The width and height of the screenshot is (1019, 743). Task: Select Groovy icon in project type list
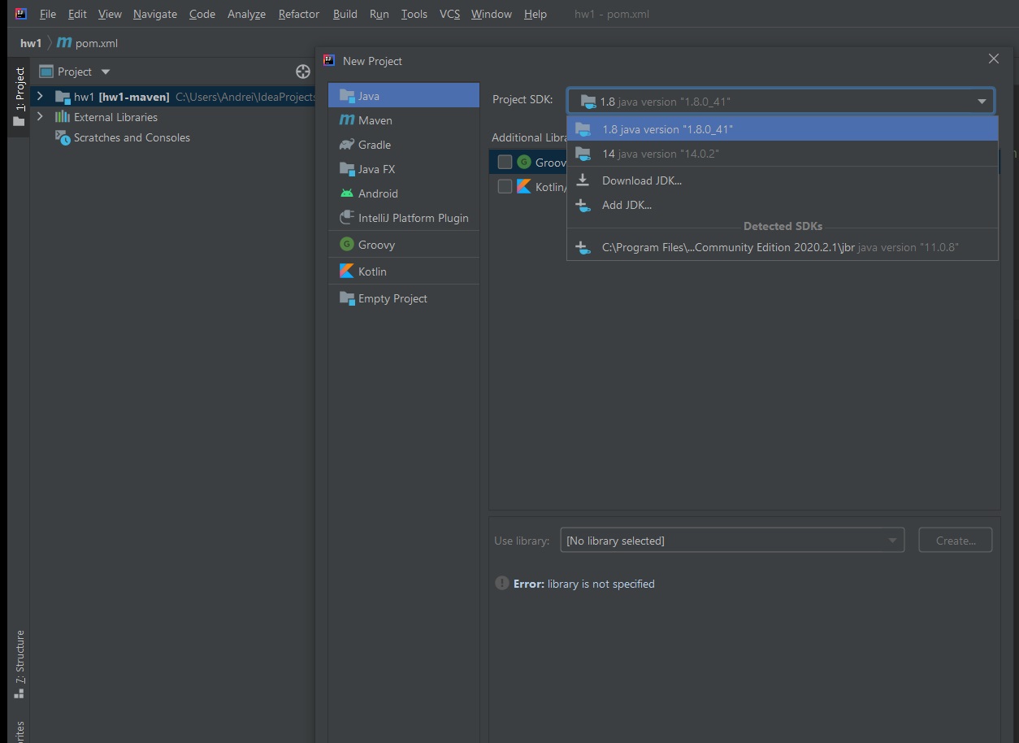(347, 244)
